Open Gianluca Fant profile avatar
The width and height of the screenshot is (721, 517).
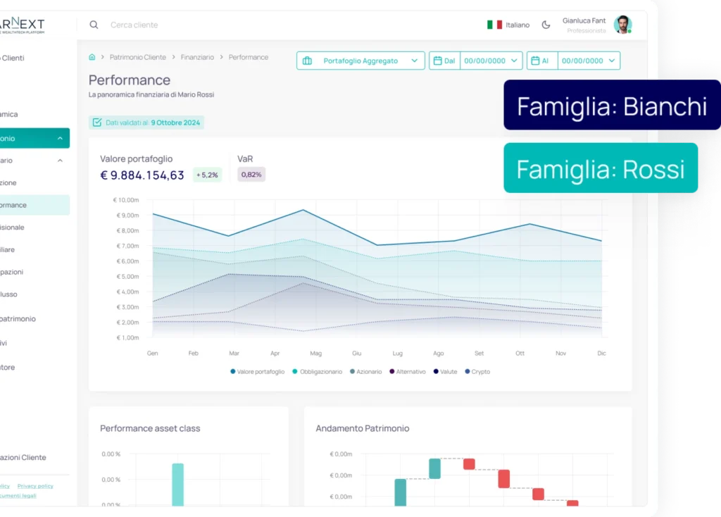(x=622, y=25)
